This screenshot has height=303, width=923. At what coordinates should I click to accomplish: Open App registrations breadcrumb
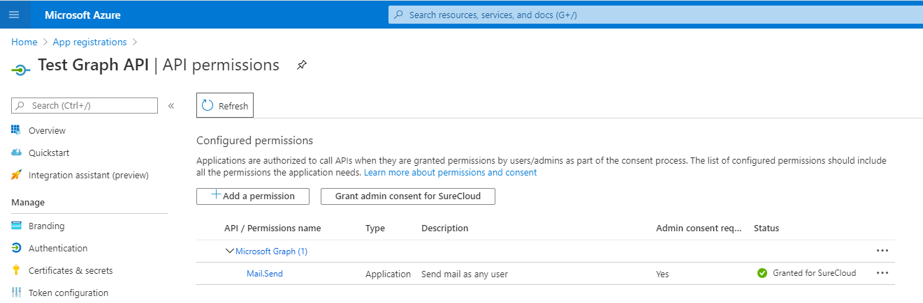(90, 42)
